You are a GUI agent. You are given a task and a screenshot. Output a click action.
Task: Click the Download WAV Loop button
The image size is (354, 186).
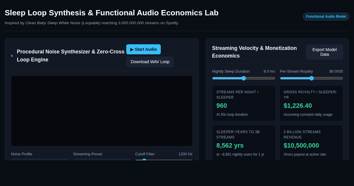click(x=150, y=62)
